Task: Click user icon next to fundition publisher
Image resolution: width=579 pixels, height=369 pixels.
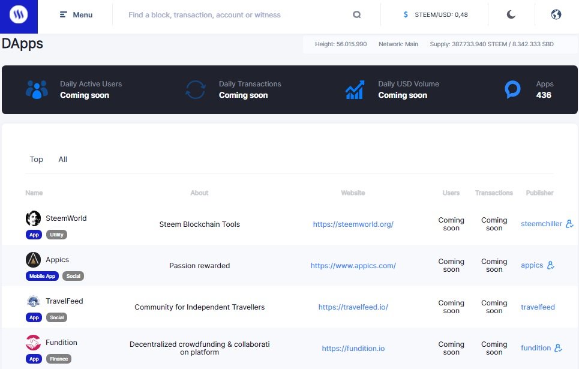Action: (559, 348)
